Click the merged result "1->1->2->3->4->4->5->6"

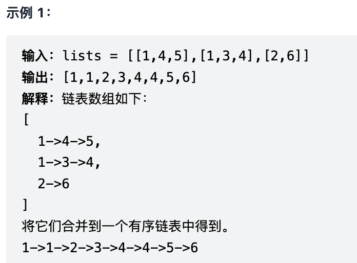click(x=110, y=248)
